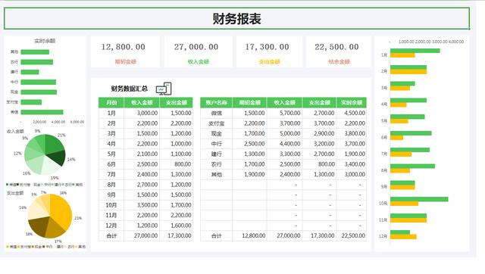Click the 期初金额 column header in the account table
The height and width of the screenshot is (274, 485).
pos(249,102)
